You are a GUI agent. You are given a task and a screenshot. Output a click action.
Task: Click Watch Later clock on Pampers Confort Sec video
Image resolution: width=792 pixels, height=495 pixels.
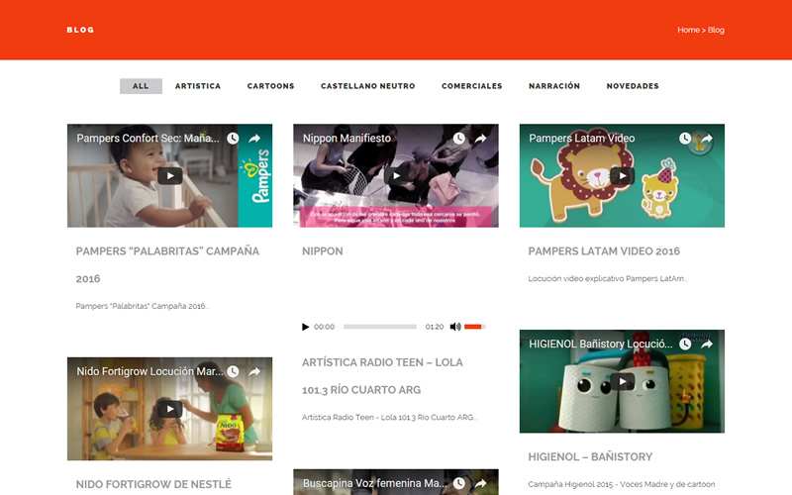[233, 139]
